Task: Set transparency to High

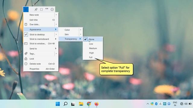Action: [93, 53]
